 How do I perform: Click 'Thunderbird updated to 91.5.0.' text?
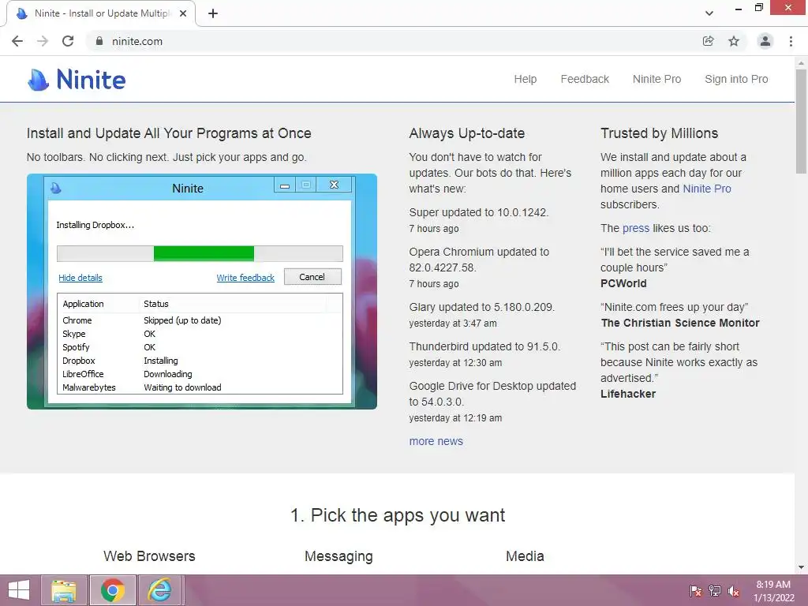click(x=484, y=347)
